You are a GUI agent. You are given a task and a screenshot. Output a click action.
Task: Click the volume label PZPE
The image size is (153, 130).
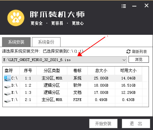pyautogui.click(x=77, y=100)
